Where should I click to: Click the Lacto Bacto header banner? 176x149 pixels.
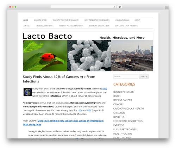point(88,51)
